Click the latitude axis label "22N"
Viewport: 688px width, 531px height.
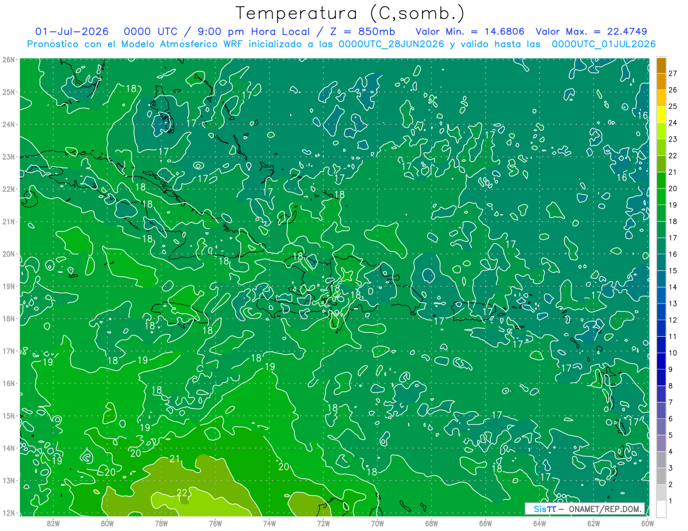[9, 189]
